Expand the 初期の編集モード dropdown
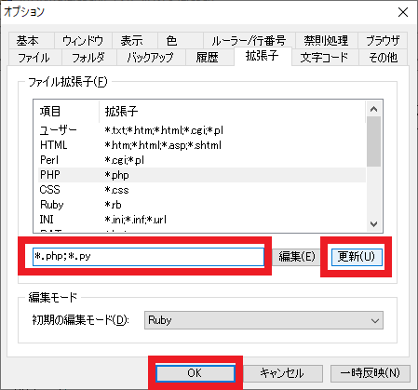The width and height of the screenshot is (418, 390). tap(263, 320)
